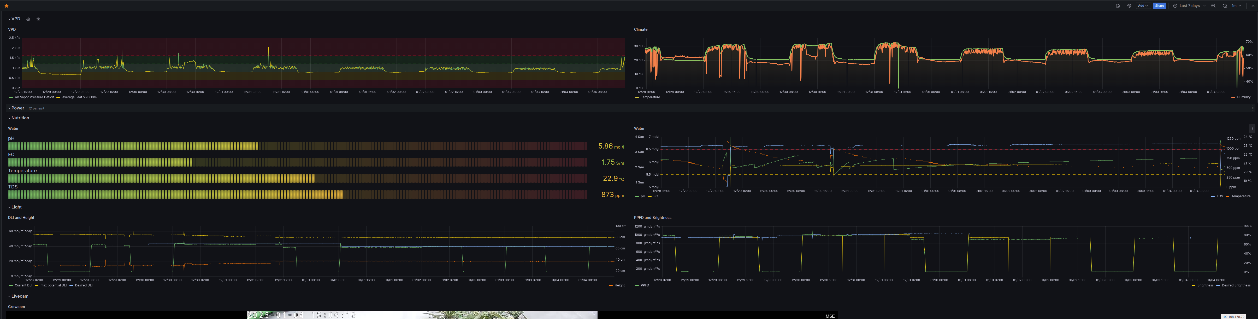Open VPD row options gear
This screenshot has height=319, width=1258.
[x=28, y=20]
